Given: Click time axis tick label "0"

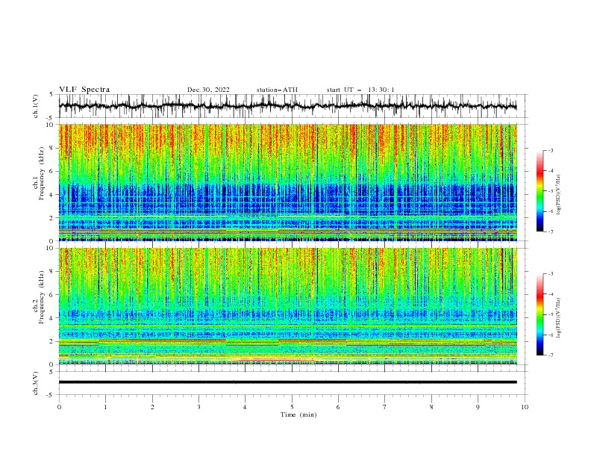Looking at the screenshot, I should coord(59,407).
